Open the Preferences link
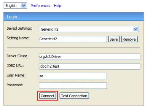 (40, 6)
